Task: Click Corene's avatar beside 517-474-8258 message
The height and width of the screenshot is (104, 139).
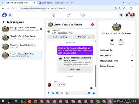Action: tap(49, 85)
